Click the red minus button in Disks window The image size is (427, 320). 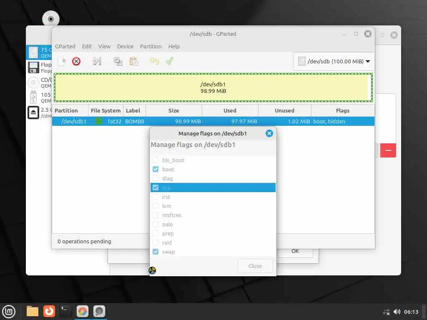pos(388,150)
